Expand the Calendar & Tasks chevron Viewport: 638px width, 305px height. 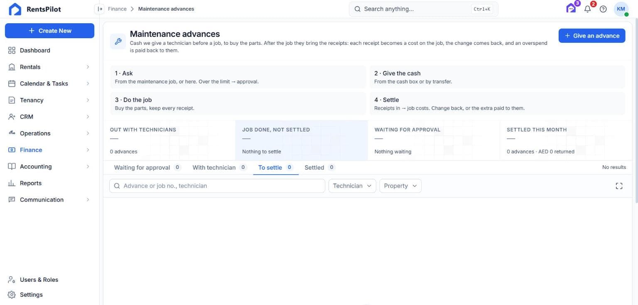[x=88, y=83]
